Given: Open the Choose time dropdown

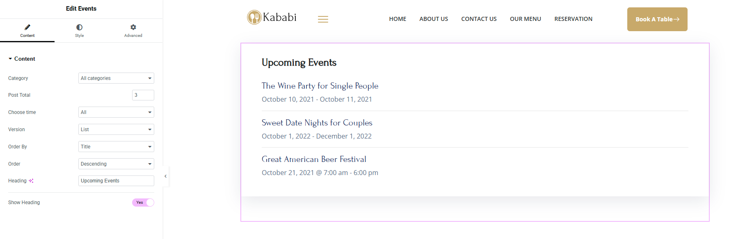Looking at the screenshot, I should (x=116, y=112).
